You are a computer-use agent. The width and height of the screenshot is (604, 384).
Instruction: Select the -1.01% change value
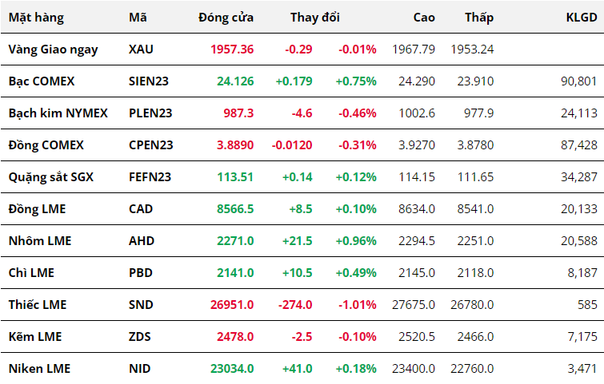pyautogui.click(x=357, y=304)
